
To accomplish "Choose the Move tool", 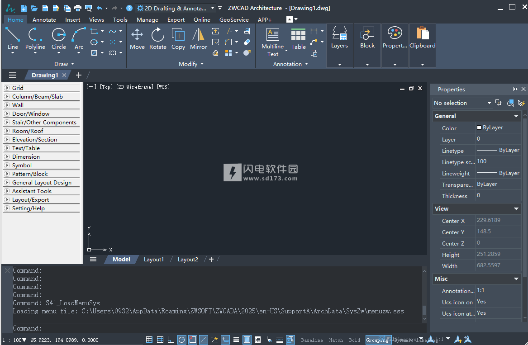I will point(137,39).
